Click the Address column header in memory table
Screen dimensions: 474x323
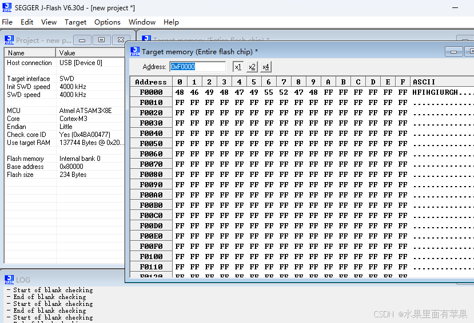[x=151, y=82]
